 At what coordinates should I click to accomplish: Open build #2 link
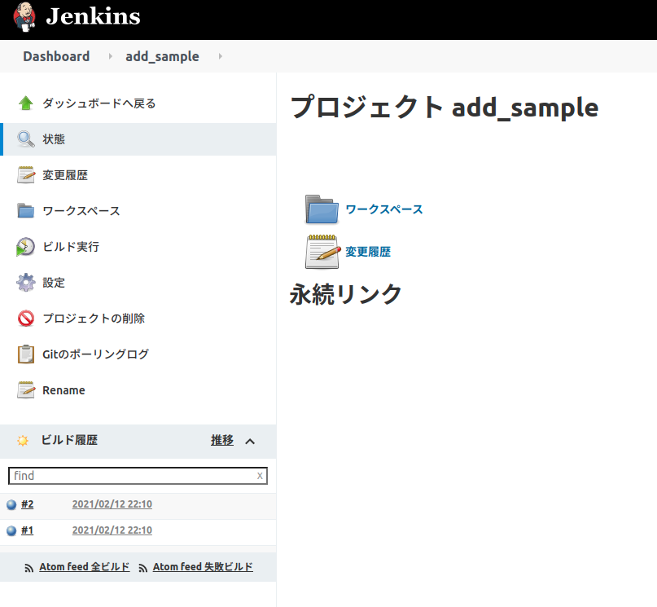click(27, 504)
